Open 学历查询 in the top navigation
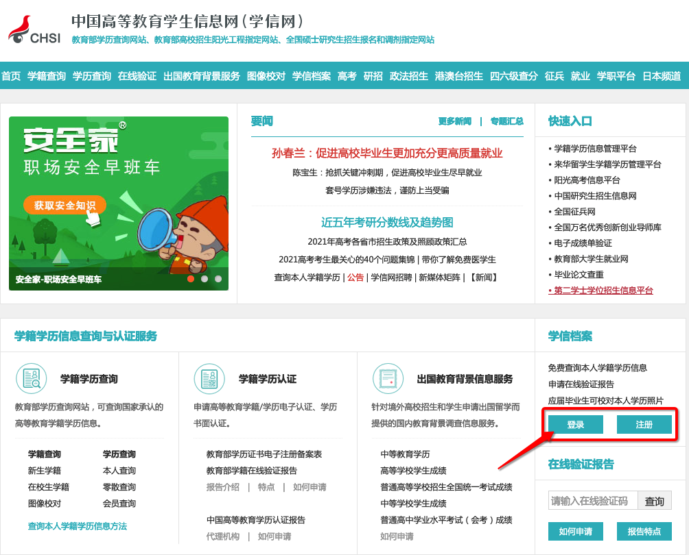 coord(92,76)
